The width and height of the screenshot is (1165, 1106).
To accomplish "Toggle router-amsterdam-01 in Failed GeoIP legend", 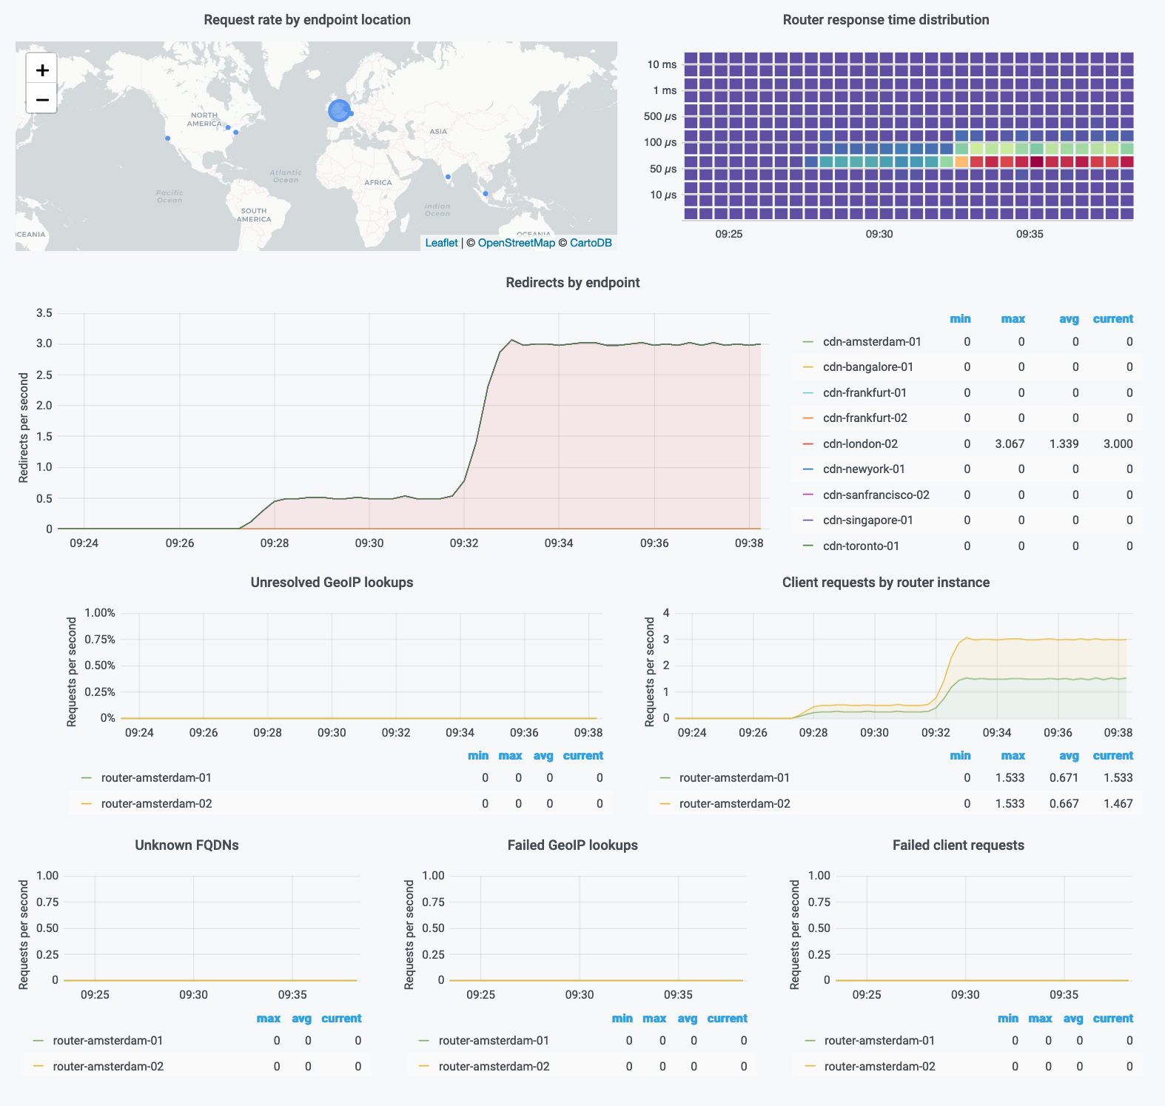I will (x=494, y=1041).
